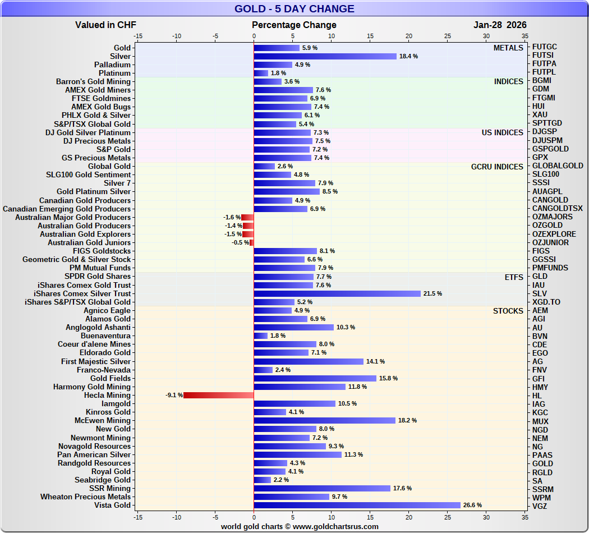
Task: Click the McEwen Mining row label
Action: click(102, 420)
